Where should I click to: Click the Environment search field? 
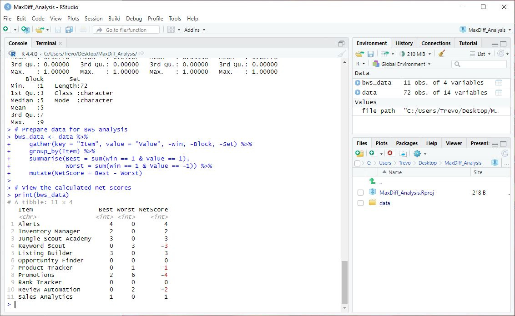tap(479, 64)
